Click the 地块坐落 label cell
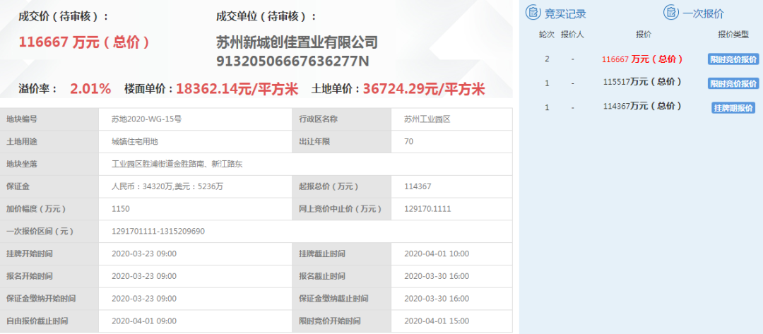 (49, 165)
